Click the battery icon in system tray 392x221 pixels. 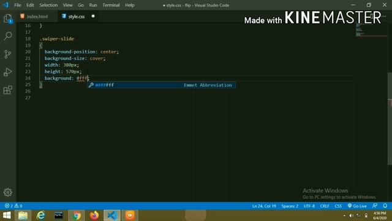(x=366, y=215)
